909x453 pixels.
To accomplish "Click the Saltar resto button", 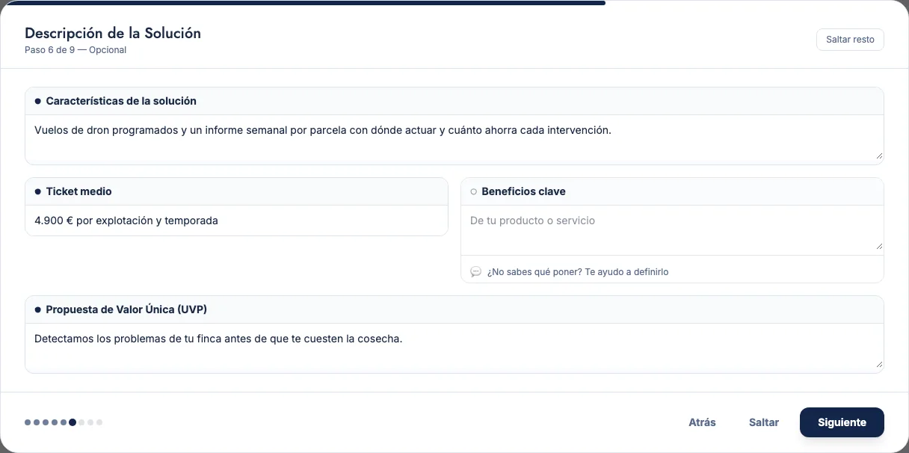I will coord(850,40).
